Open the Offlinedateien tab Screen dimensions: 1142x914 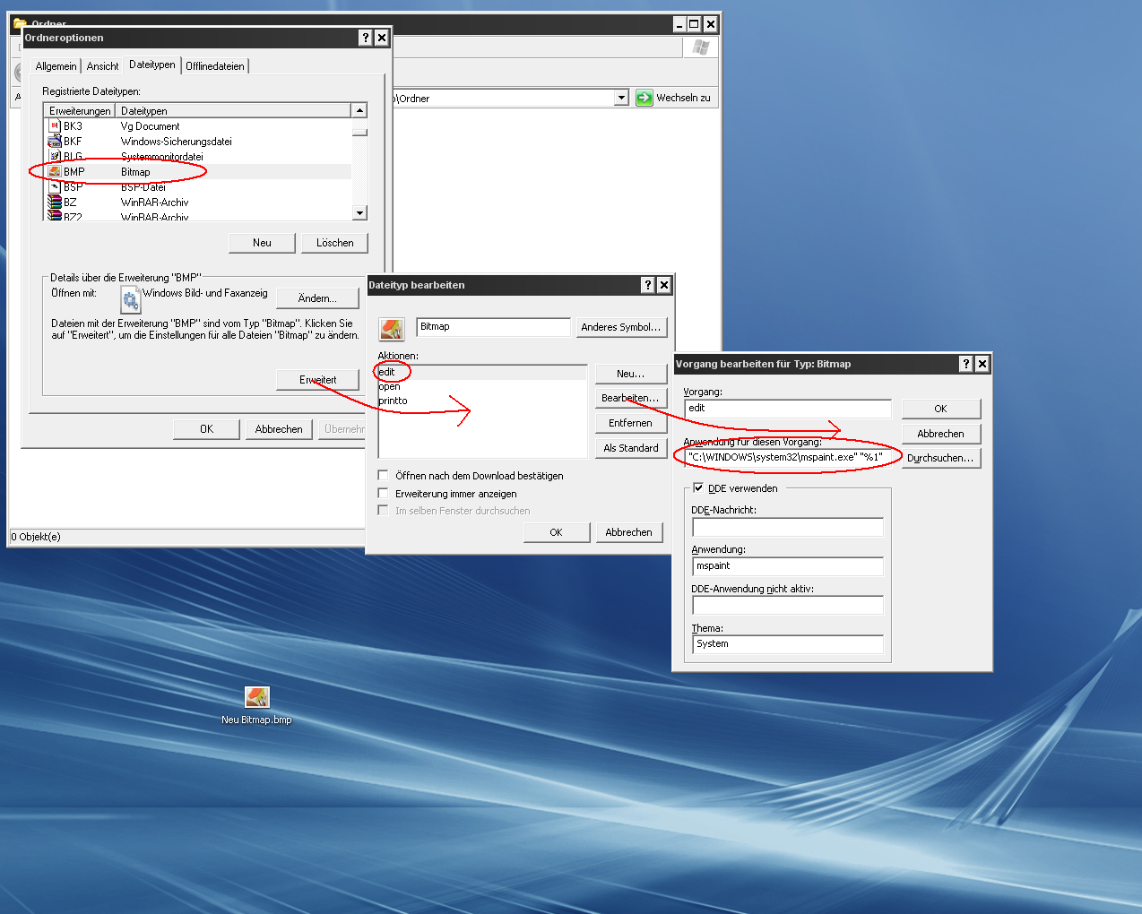click(215, 66)
